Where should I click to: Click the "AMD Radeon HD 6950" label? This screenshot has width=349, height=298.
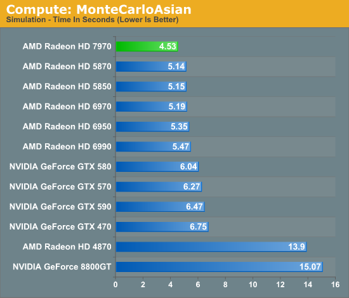tap(67, 127)
